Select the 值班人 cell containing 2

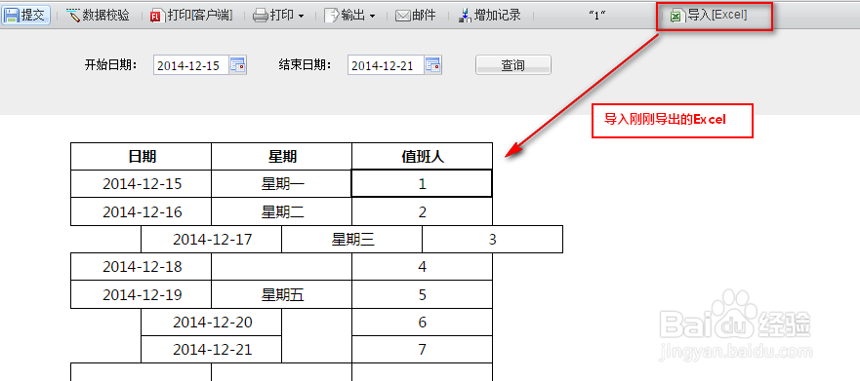click(x=422, y=211)
